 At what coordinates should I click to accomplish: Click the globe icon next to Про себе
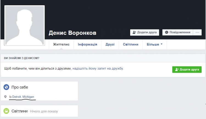[6, 87]
